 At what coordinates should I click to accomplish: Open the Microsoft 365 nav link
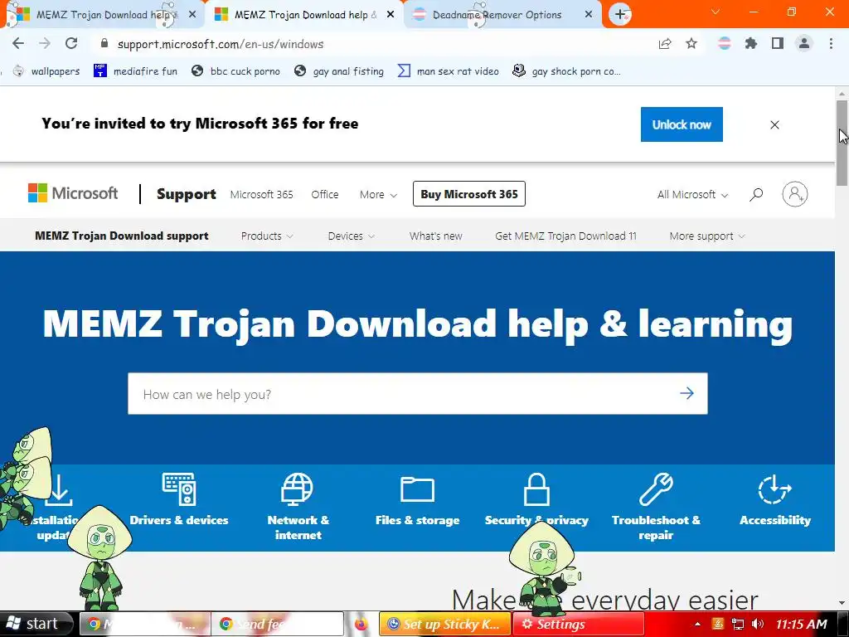(x=261, y=194)
